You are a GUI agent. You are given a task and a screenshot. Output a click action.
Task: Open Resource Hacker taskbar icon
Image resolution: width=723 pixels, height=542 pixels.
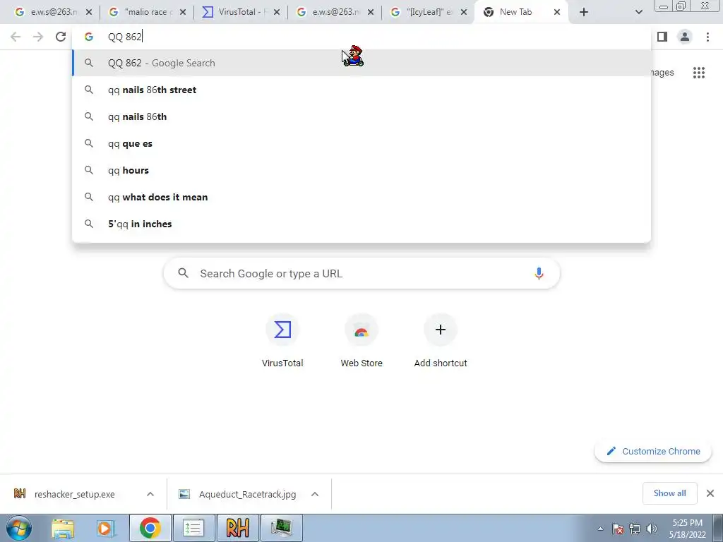238,528
